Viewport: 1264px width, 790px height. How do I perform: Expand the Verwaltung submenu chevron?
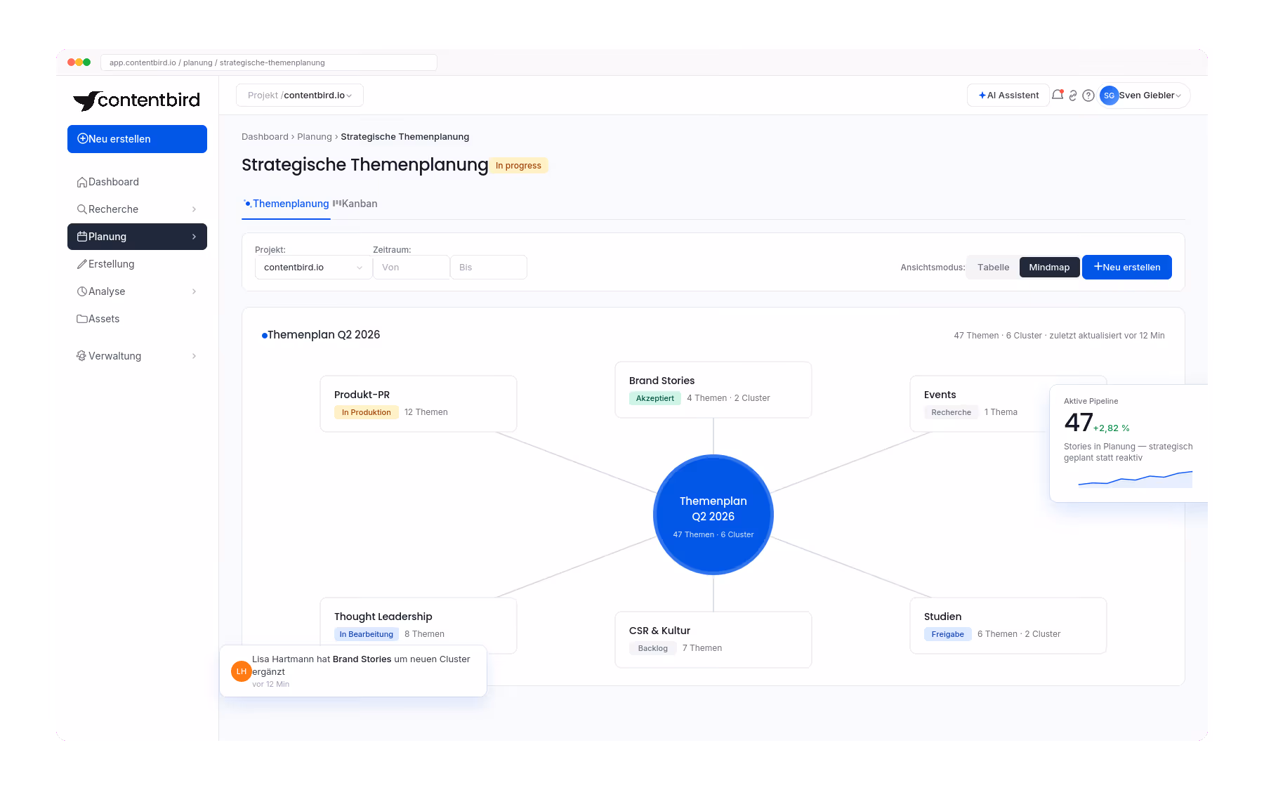194,356
